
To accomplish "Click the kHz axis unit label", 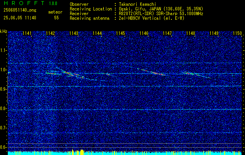I will 4,31.
